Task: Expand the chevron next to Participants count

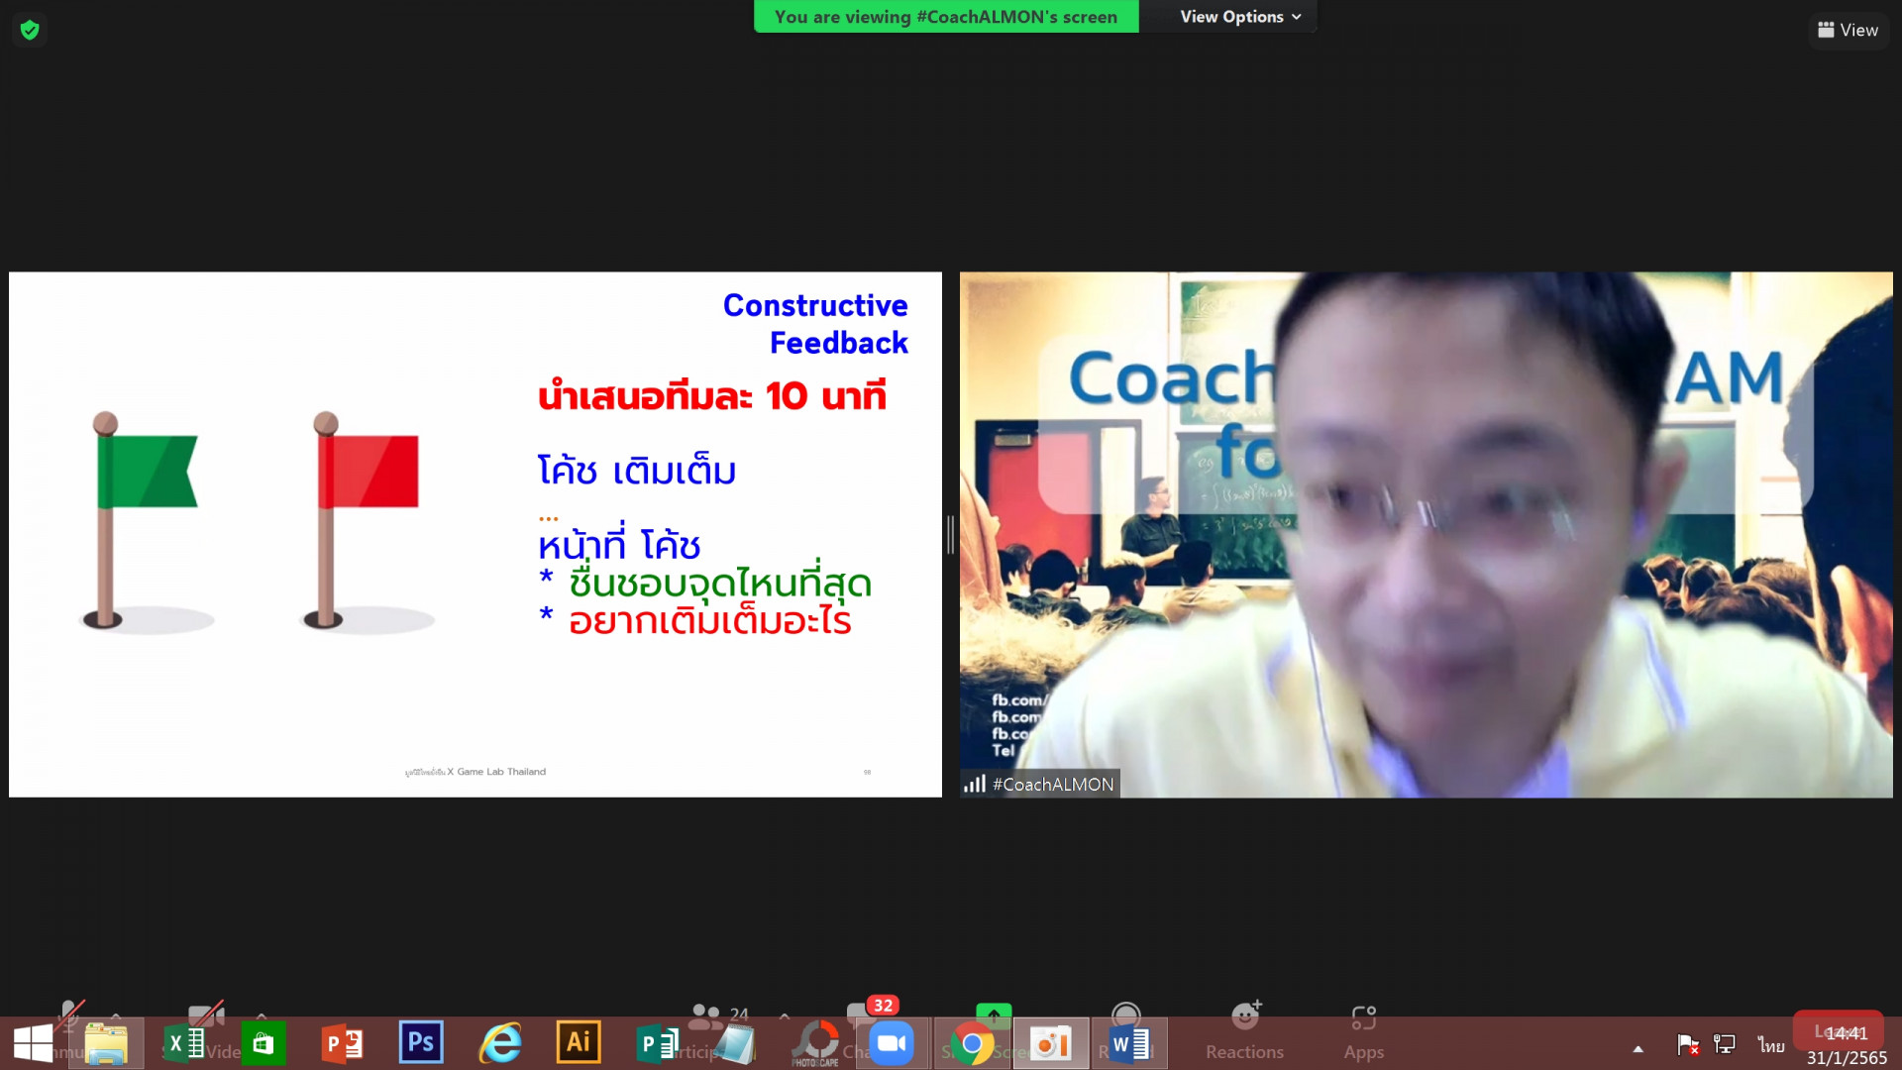Action: (785, 1016)
